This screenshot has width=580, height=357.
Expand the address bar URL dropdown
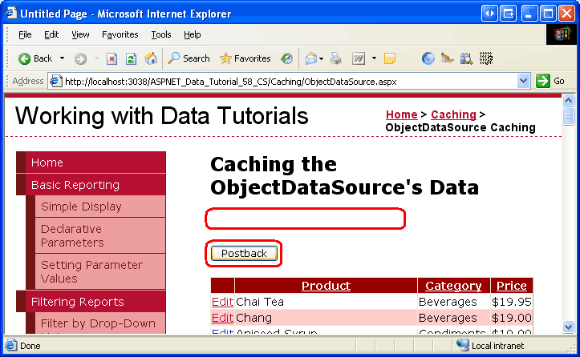[524, 81]
